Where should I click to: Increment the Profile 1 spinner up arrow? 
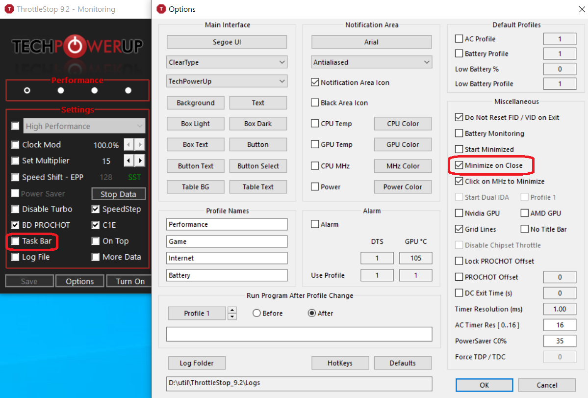232,310
